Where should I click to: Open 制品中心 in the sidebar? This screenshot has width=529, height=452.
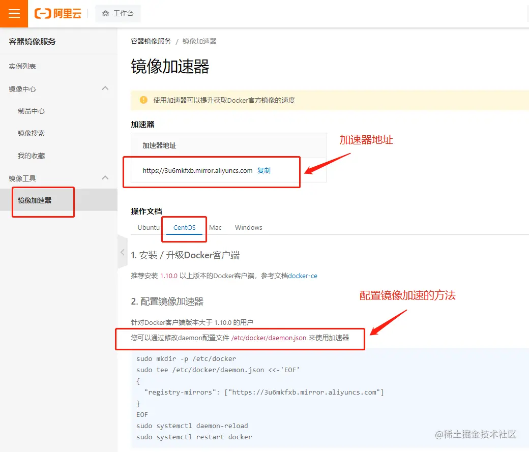tap(31, 111)
